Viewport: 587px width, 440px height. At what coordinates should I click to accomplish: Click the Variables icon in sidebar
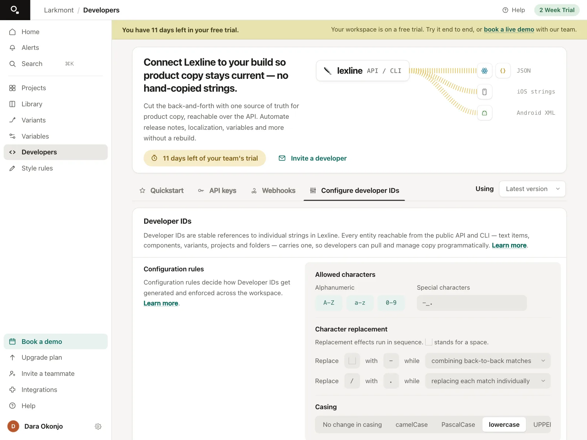coord(12,136)
